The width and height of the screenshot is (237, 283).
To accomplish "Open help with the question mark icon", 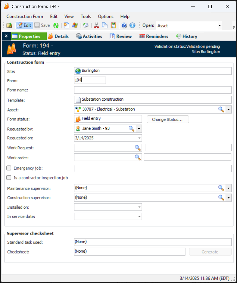I will coord(124,25).
